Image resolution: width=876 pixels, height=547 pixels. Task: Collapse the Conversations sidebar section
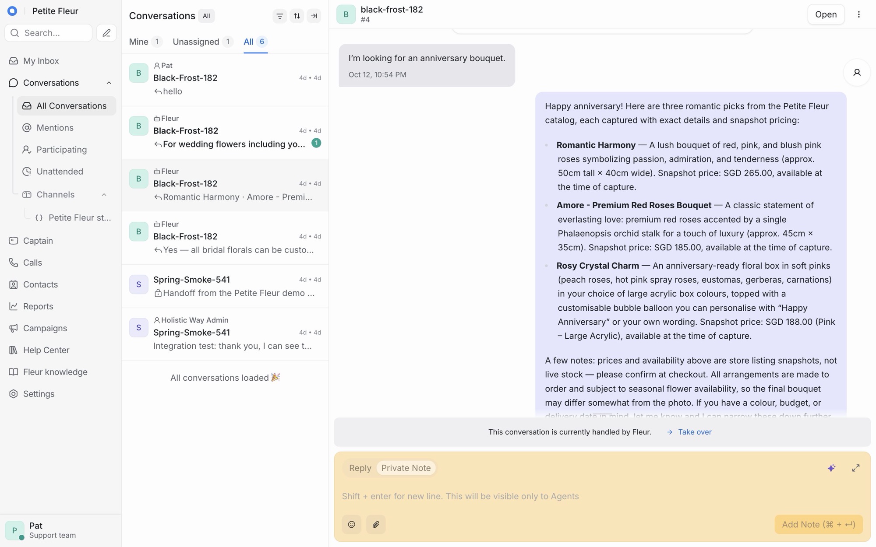tap(109, 83)
